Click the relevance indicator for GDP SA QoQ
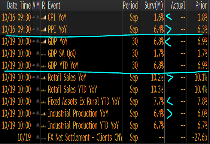 click(43, 55)
